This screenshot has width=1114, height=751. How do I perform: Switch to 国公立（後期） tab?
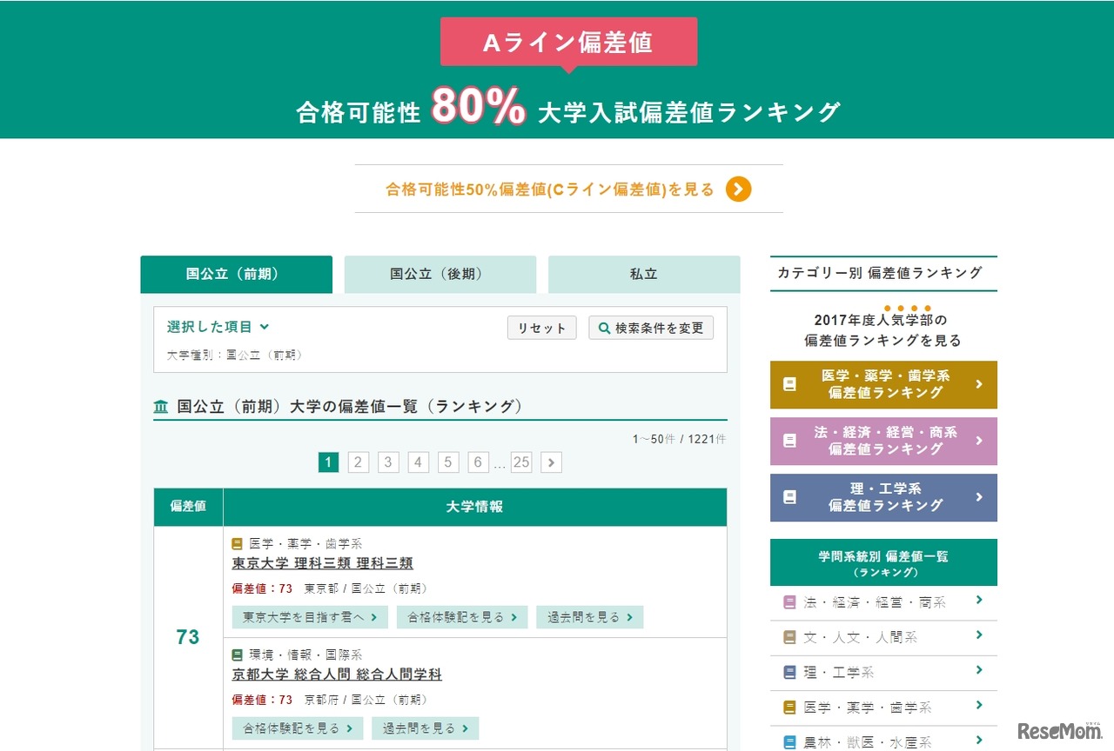[x=440, y=274]
